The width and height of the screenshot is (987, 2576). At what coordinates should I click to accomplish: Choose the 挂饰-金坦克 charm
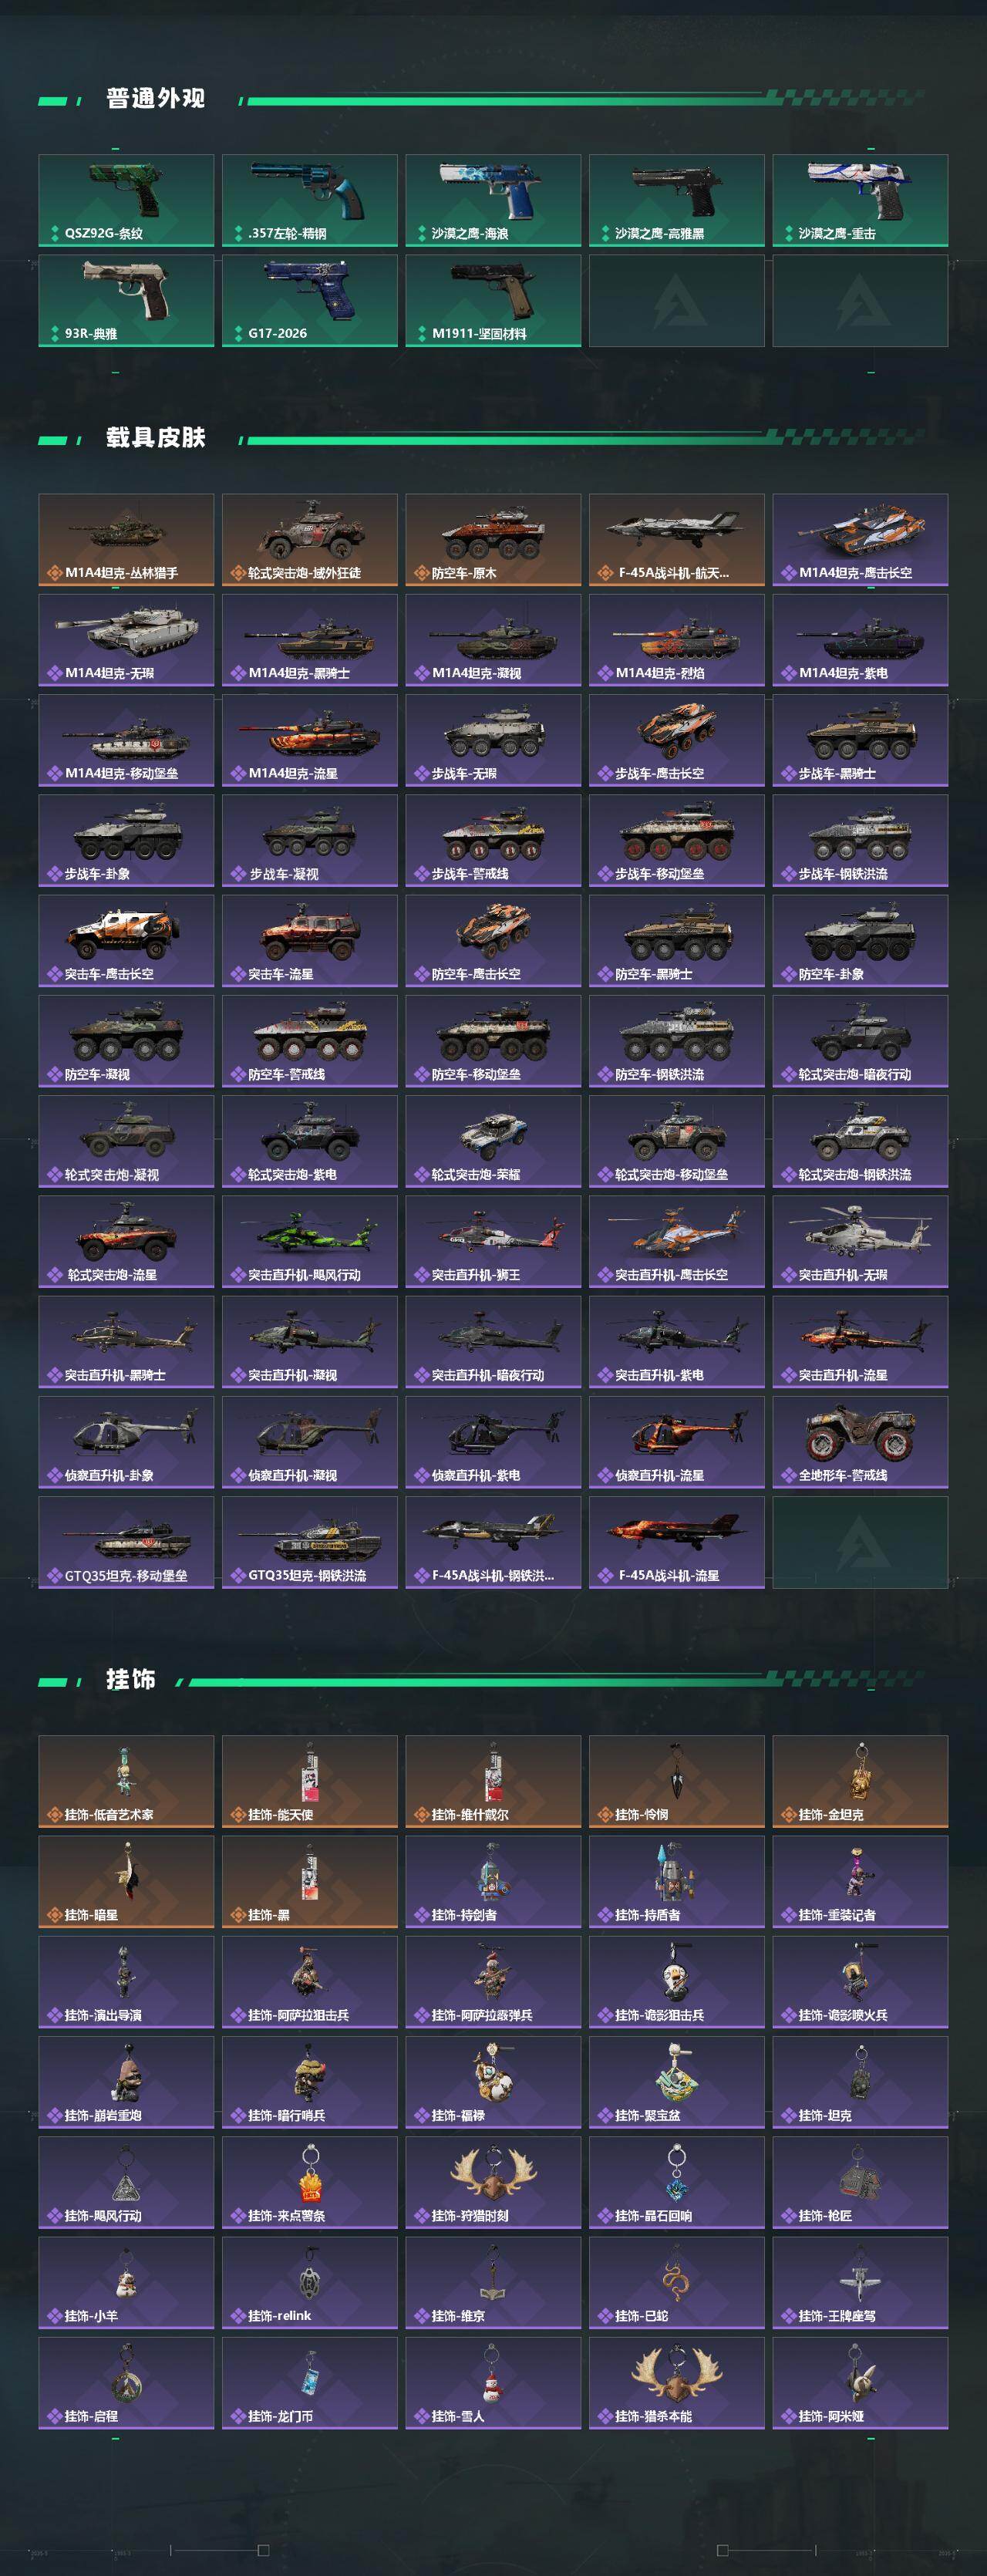860,1781
